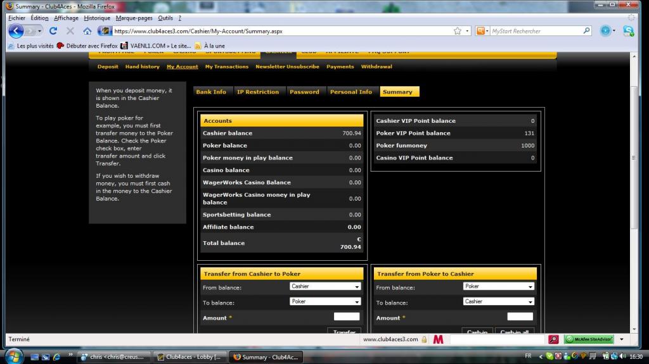Image resolution: width=649 pixels, height=364 pixels.
Task: Click Show Desktop quick launch icon
Action: tap(35, 356)
